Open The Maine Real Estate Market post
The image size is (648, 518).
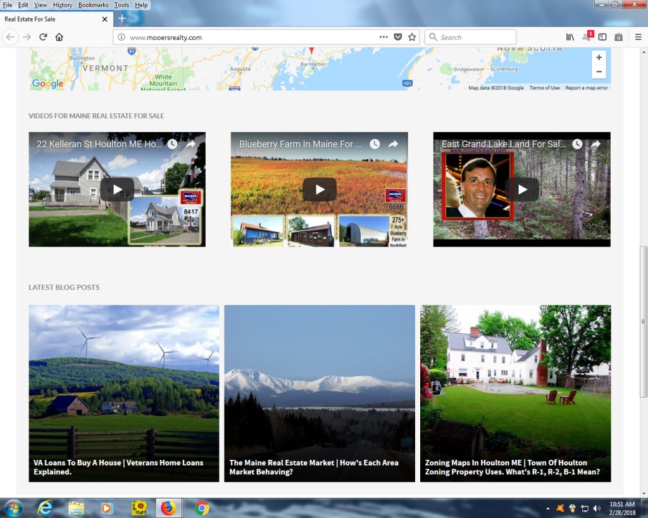[x=314, y=467]
